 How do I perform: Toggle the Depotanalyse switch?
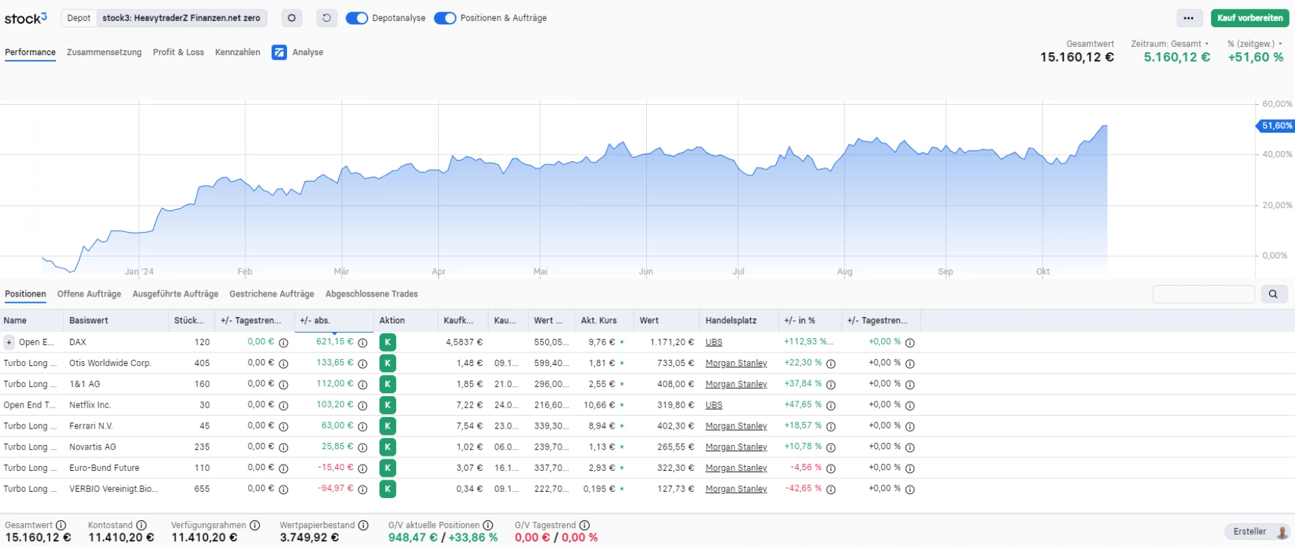356,18
